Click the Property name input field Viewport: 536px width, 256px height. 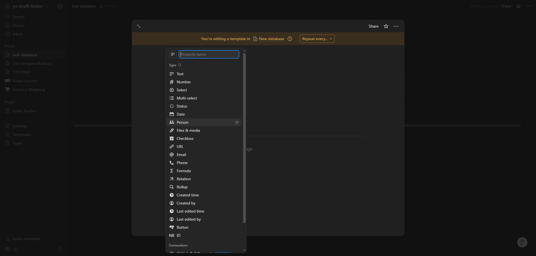click(x=209, y=54)
